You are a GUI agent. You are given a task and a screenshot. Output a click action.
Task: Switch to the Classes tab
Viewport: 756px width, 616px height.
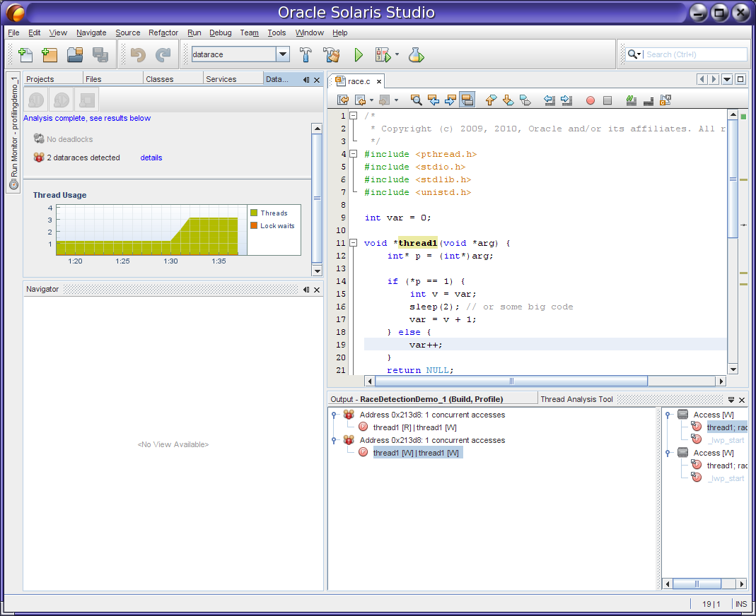(x=173, y=79)
